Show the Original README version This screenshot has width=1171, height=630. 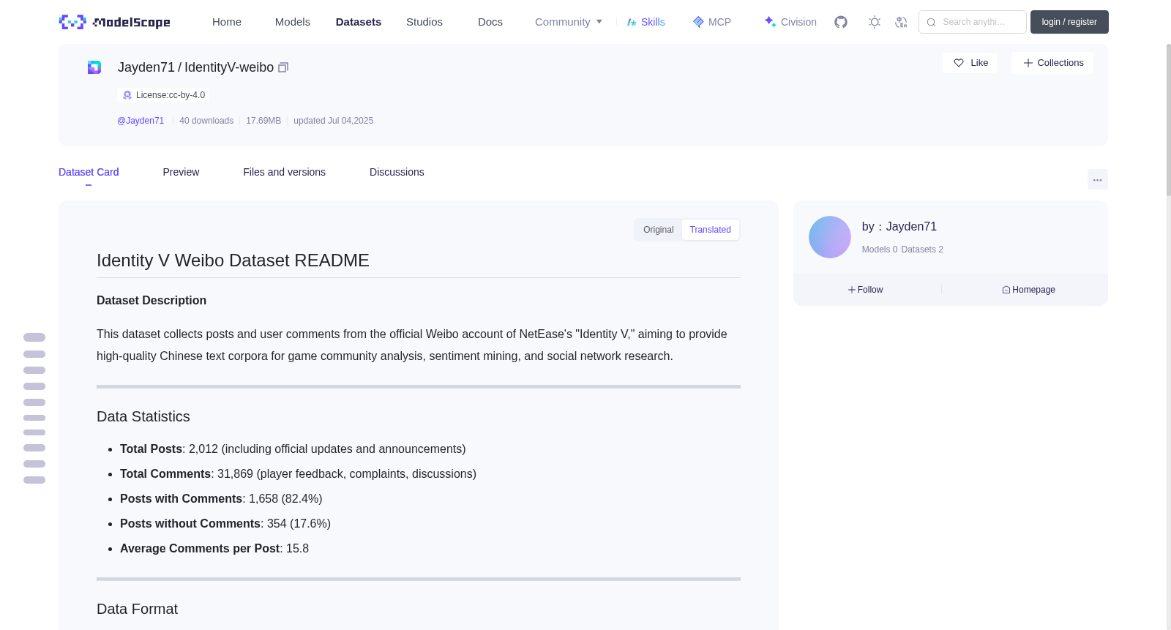coord(658,230)
